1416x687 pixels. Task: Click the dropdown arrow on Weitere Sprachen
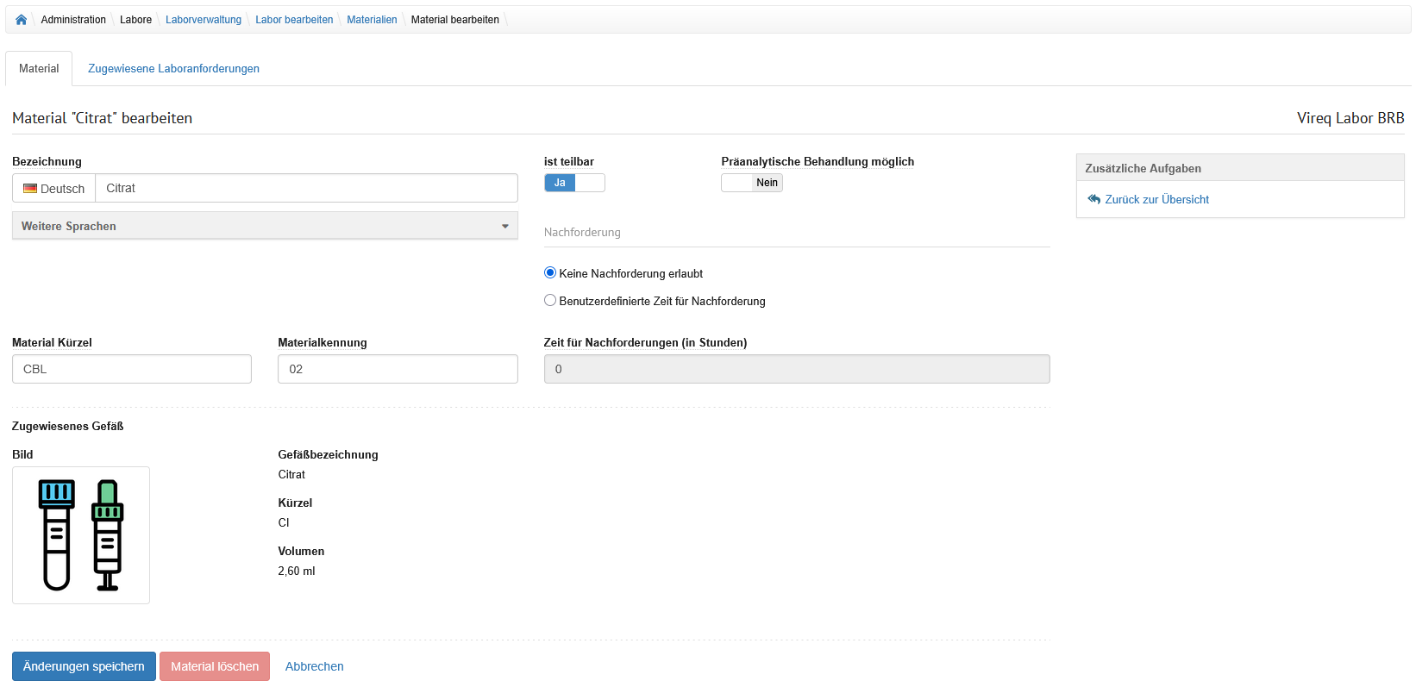pos(504,227)
